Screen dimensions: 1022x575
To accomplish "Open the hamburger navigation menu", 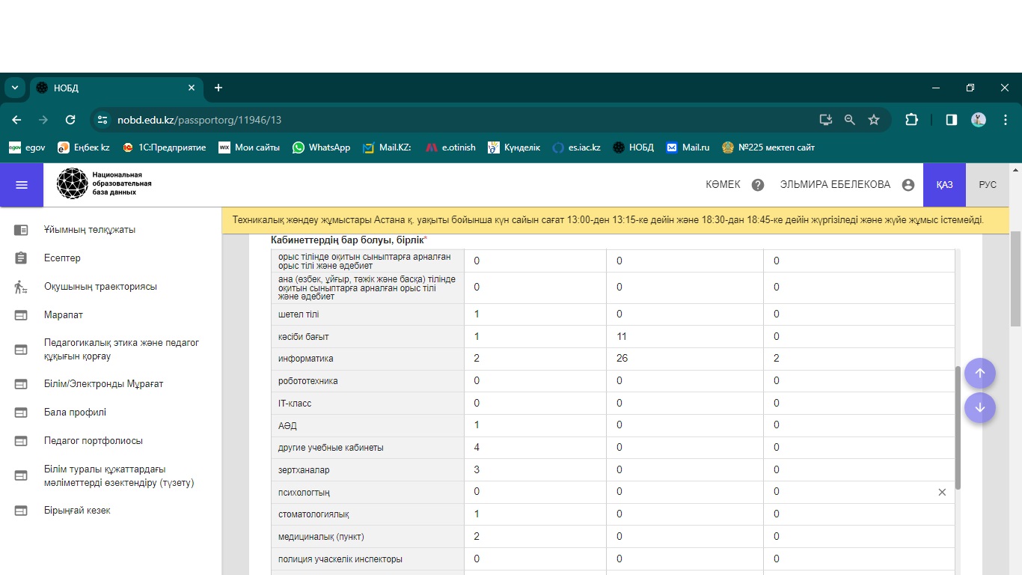I will pos(22,185).
